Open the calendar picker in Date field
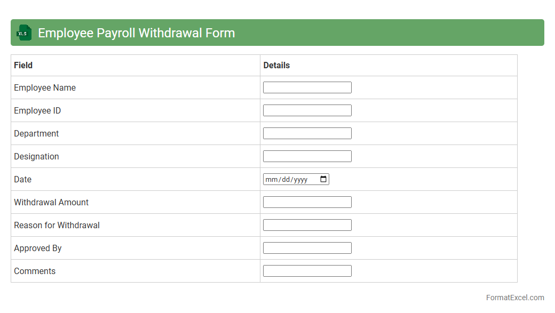 pyautogui.click(x=323, y=179)
